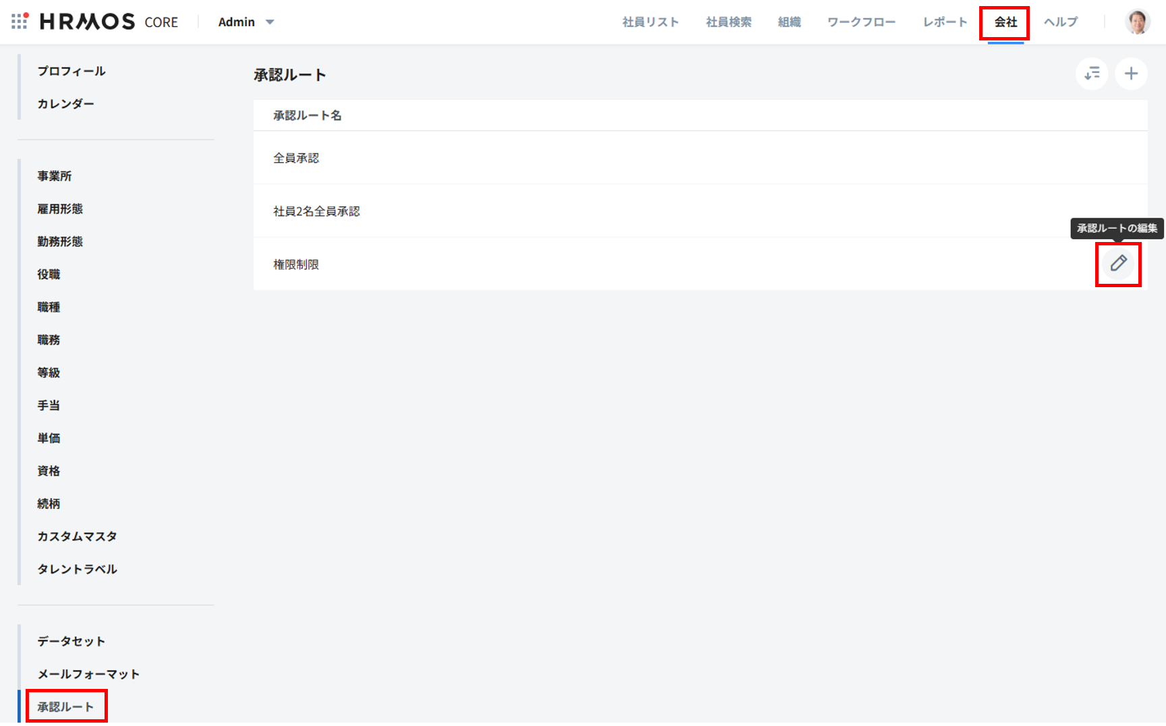
Task: Open the ワークフロー menu item
Action: [861, 22]
